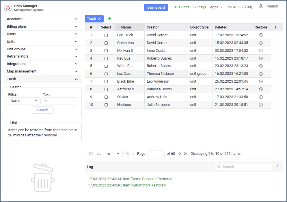Click restore icon for Neptuno row

(261, 105)
